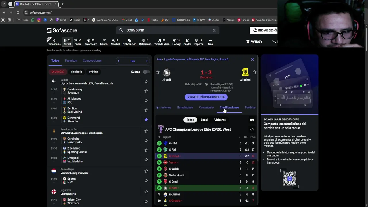The height and width of the screenshot is (207, 368).
Task: Unfavorite the Dortmund vs Atalanta match
Action: (146, 120)
